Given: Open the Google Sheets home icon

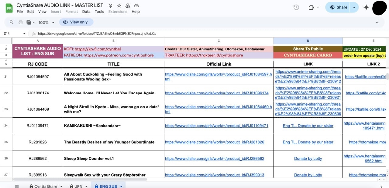Looking at the screenshot, I should 9,8.
